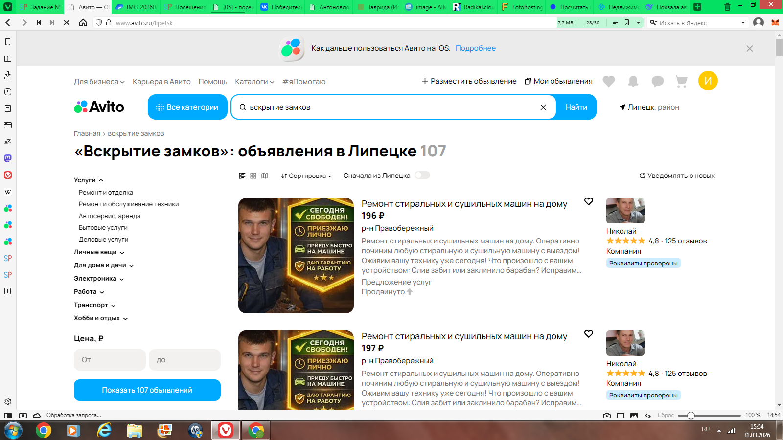The height and width of the screenshot is (440, 783).
Task: Follow the «Подробнее» link
Action: coord(476,48)
